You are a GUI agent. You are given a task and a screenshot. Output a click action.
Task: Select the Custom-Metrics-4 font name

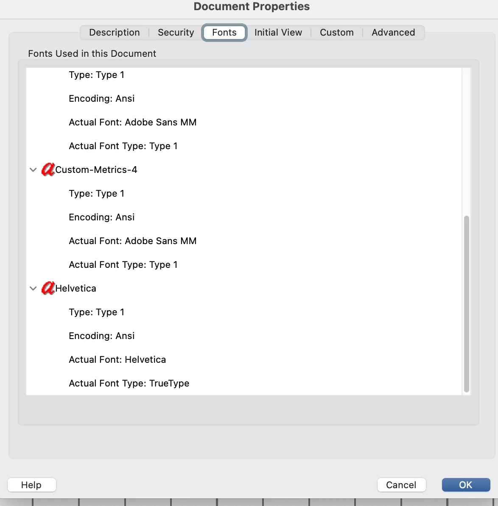coord(96,170)
